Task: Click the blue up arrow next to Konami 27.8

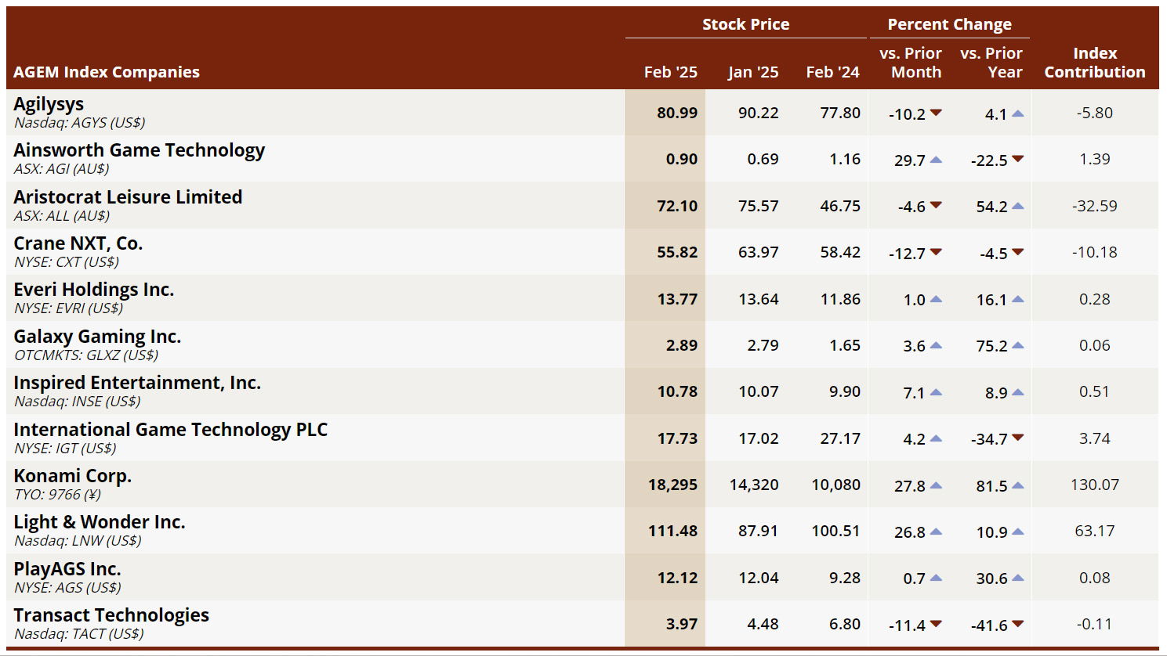Action: (x=935, y=485)
